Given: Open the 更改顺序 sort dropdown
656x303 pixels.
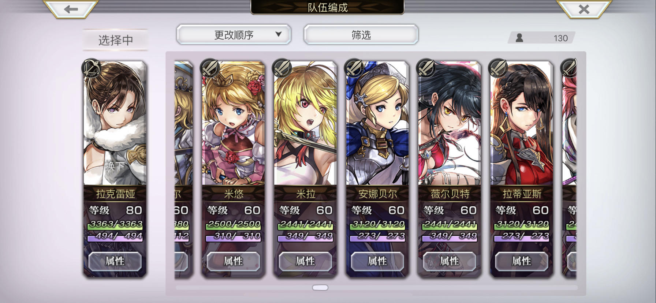Looking at the screenshot, I should click(x=234, y=35).
